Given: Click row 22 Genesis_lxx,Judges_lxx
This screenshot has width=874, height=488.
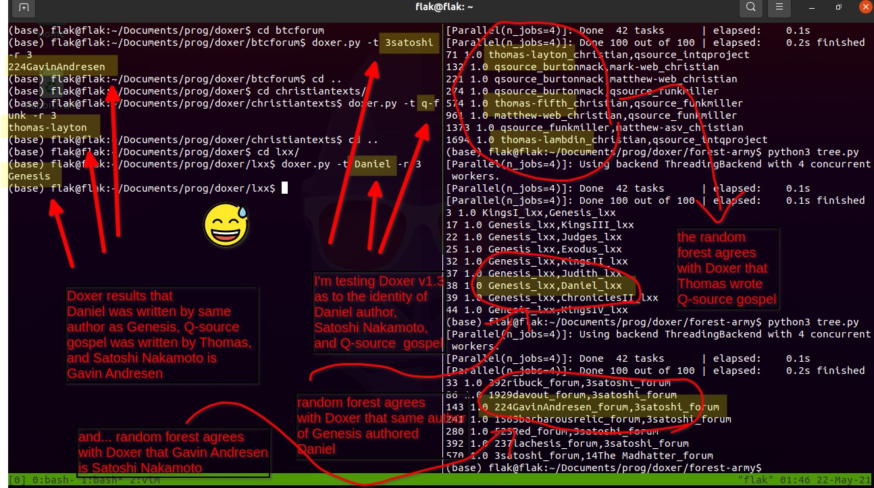Looking at the screenshot, I should tap(534, 237).
